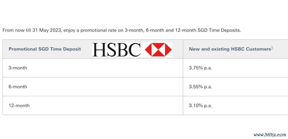Select the 6-month row label
The width and height of the screenshot is (288, 139).
tap(18, 87)
